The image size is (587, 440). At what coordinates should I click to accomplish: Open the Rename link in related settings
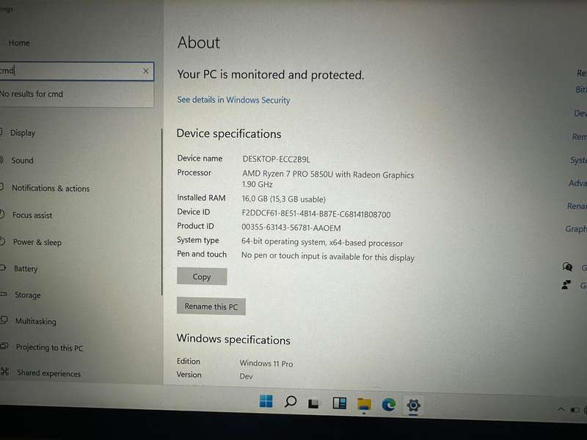tap(577, 206)
